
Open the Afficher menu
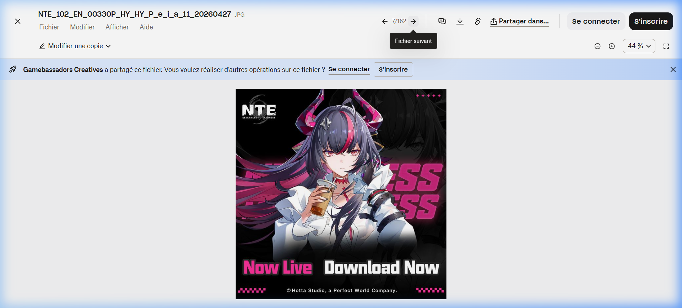point(117,27)
